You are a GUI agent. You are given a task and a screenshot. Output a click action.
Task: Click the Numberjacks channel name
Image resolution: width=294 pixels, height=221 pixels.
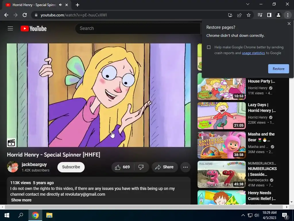(258, 180)
